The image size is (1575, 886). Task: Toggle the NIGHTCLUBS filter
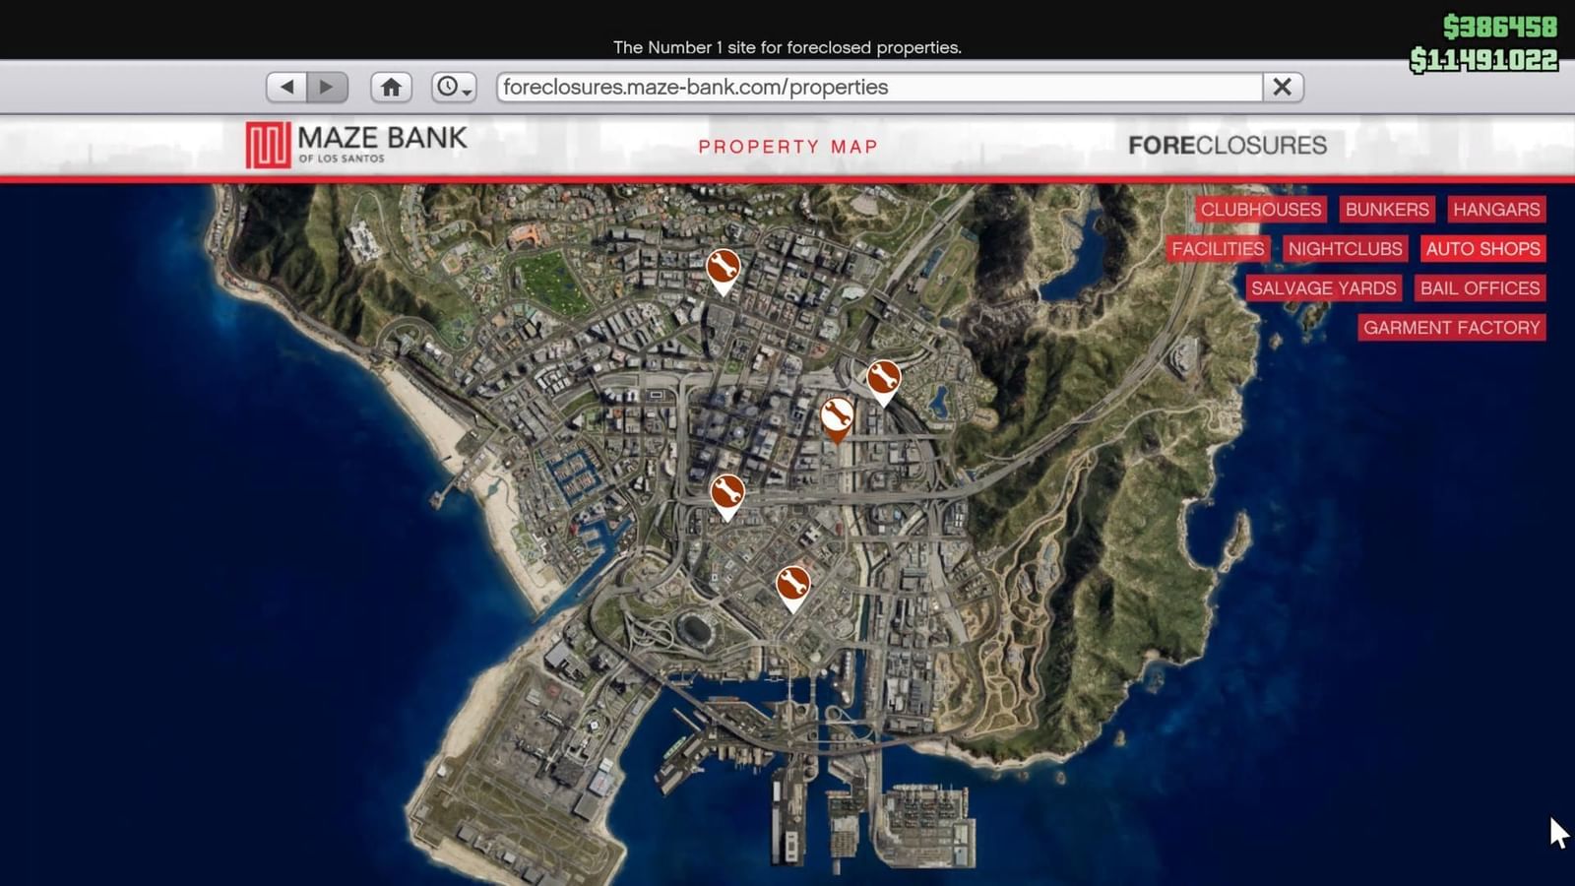[x=1345, y=248]
